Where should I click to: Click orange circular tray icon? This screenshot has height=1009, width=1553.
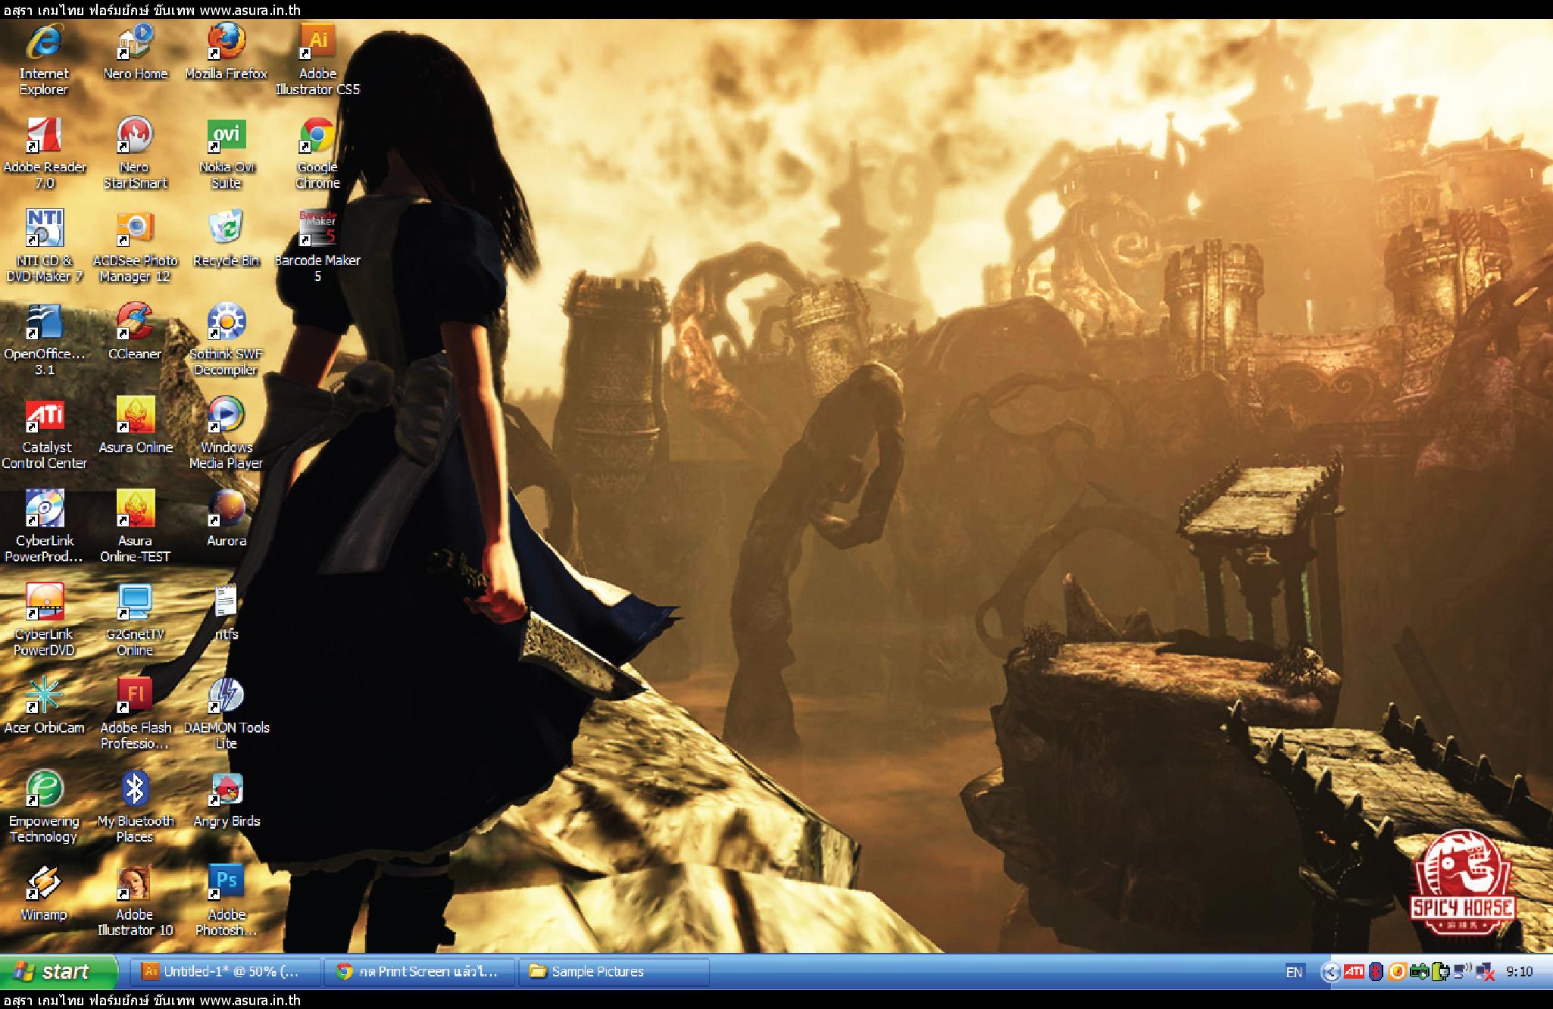(1398, 972)
